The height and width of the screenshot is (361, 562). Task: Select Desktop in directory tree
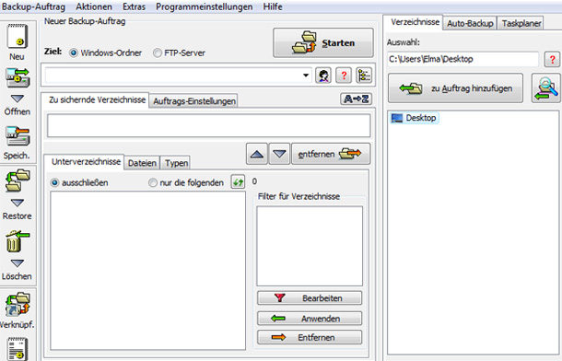[414, 118]
